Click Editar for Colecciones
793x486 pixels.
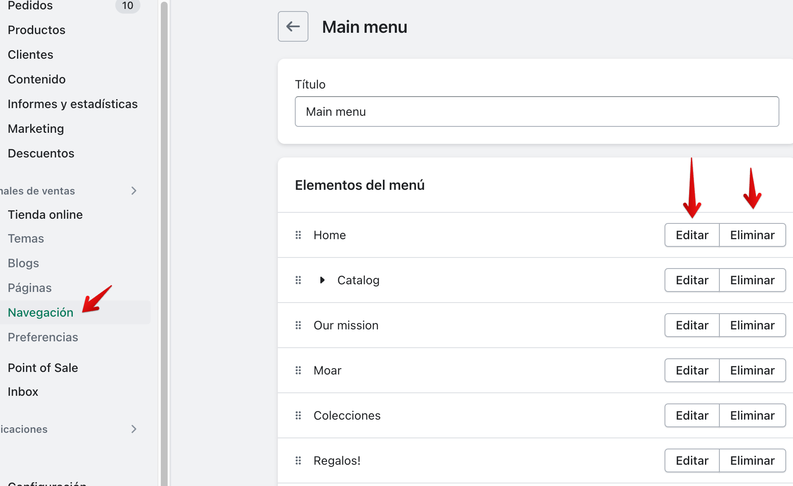(x=692, y=415)
